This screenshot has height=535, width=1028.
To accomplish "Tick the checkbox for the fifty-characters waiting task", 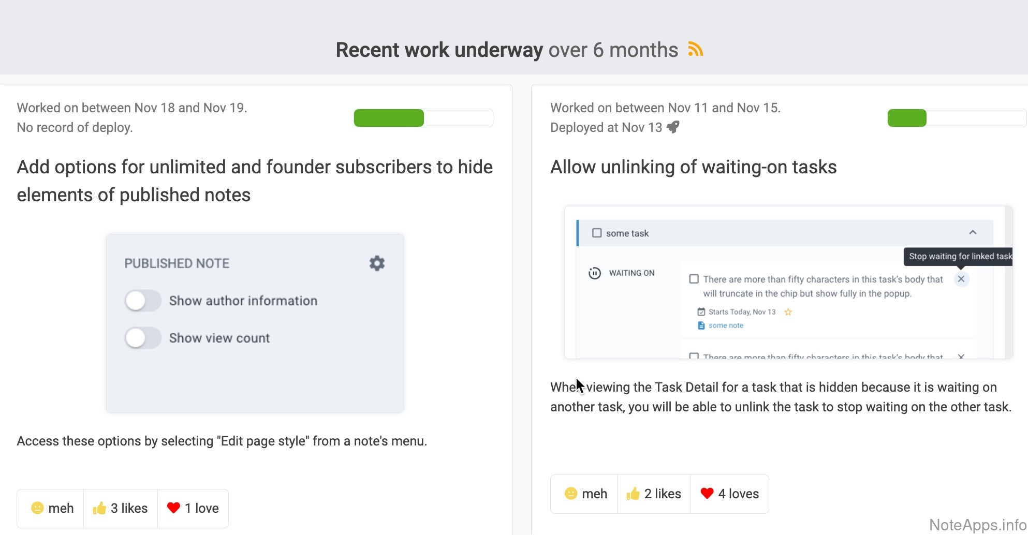I will 694,279.
